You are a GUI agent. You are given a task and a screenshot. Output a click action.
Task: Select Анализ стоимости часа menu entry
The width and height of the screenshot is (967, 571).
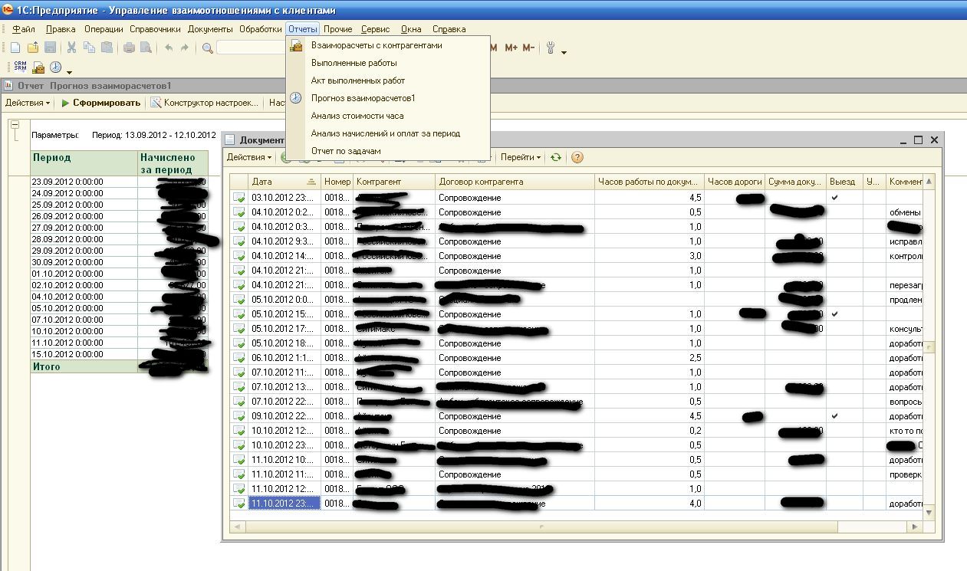387,116
